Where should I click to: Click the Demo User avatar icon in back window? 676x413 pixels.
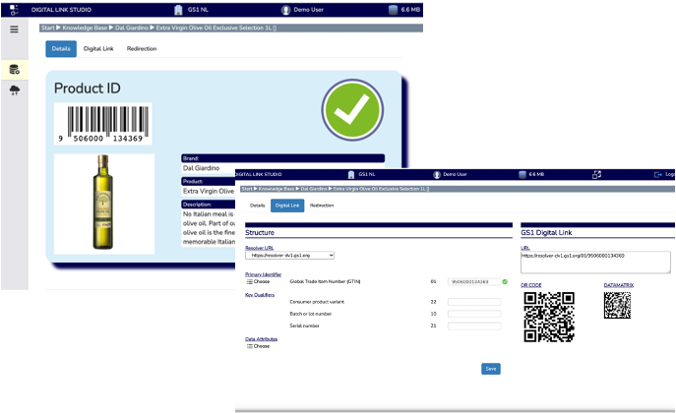285,10
